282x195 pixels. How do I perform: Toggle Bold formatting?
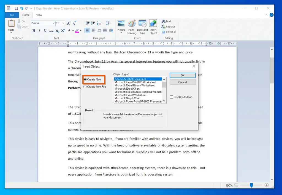[x=34, y=31]
